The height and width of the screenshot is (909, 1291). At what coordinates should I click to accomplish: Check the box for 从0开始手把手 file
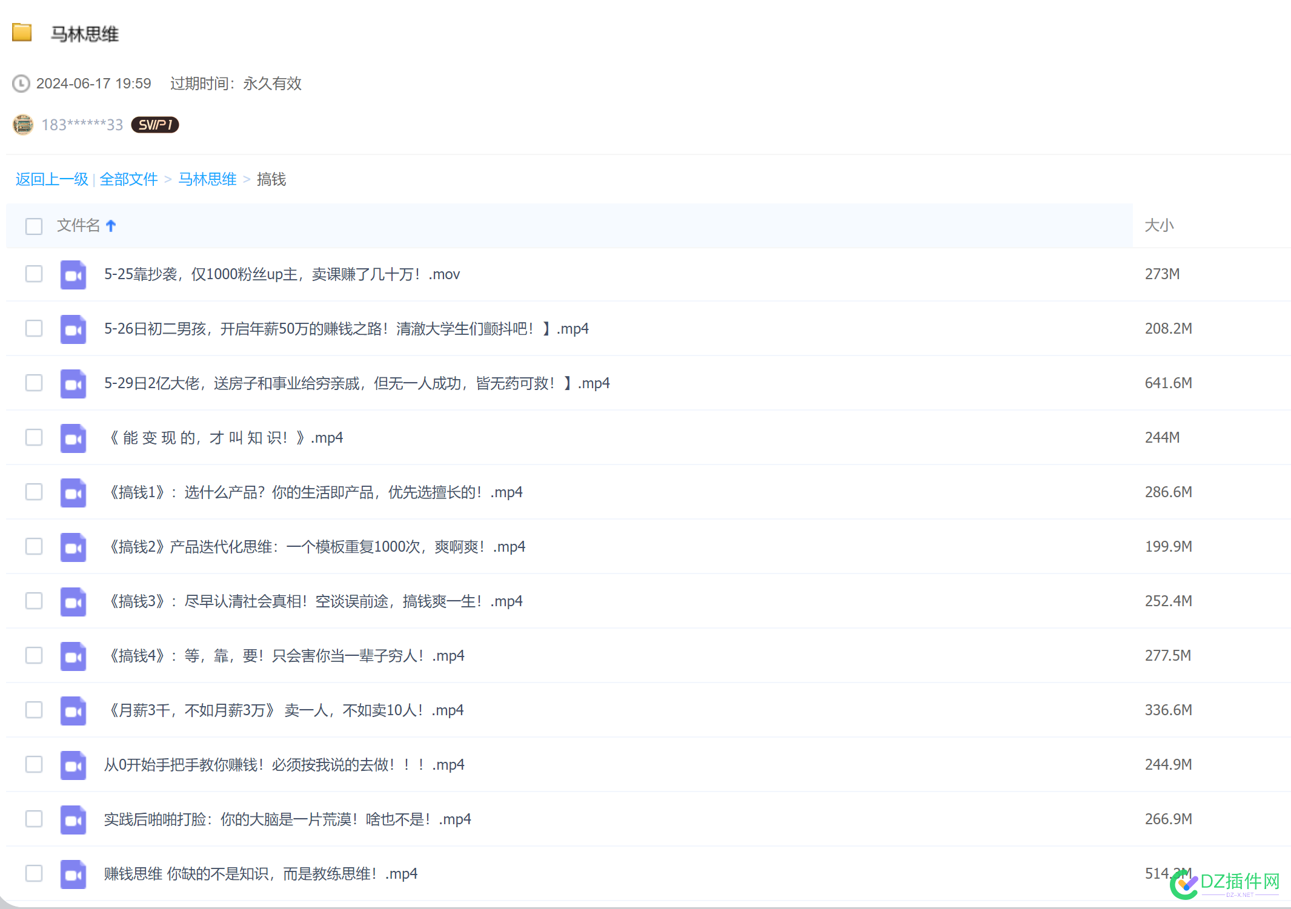[34, 764]
